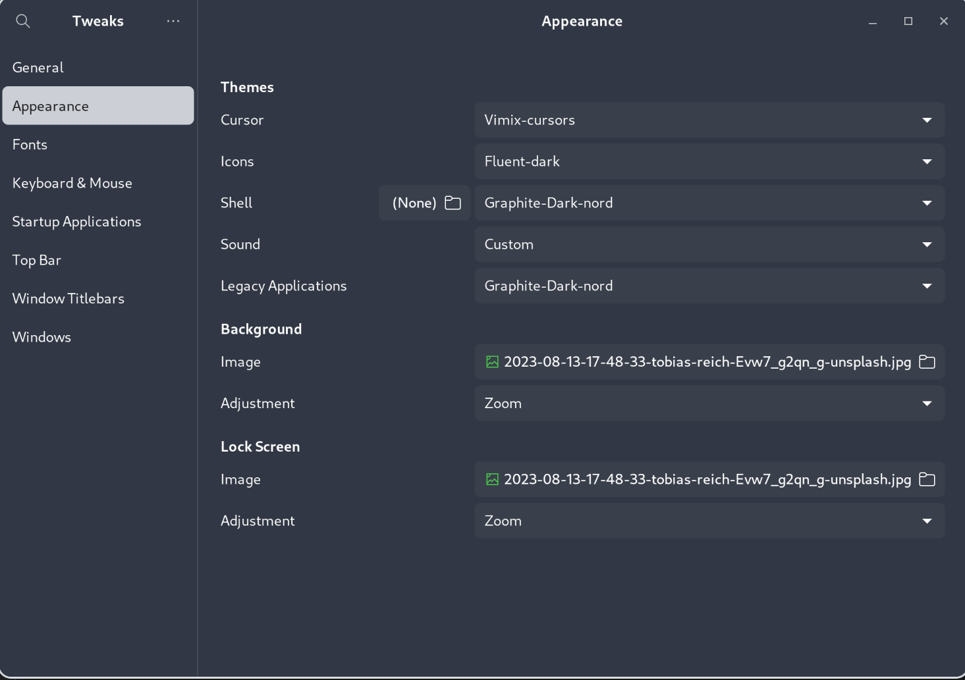Open the three-dot Tweaks menu
965x680 pixels.
click(173, 21)
